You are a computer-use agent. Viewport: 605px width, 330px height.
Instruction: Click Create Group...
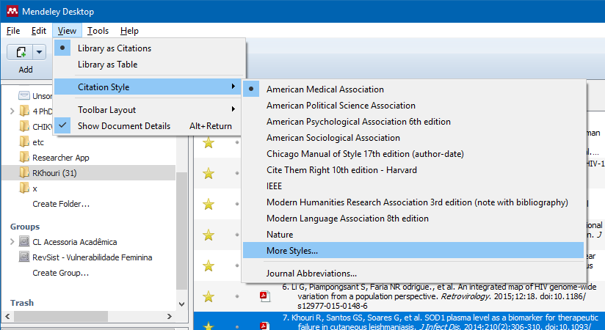[x=61, y=273]
